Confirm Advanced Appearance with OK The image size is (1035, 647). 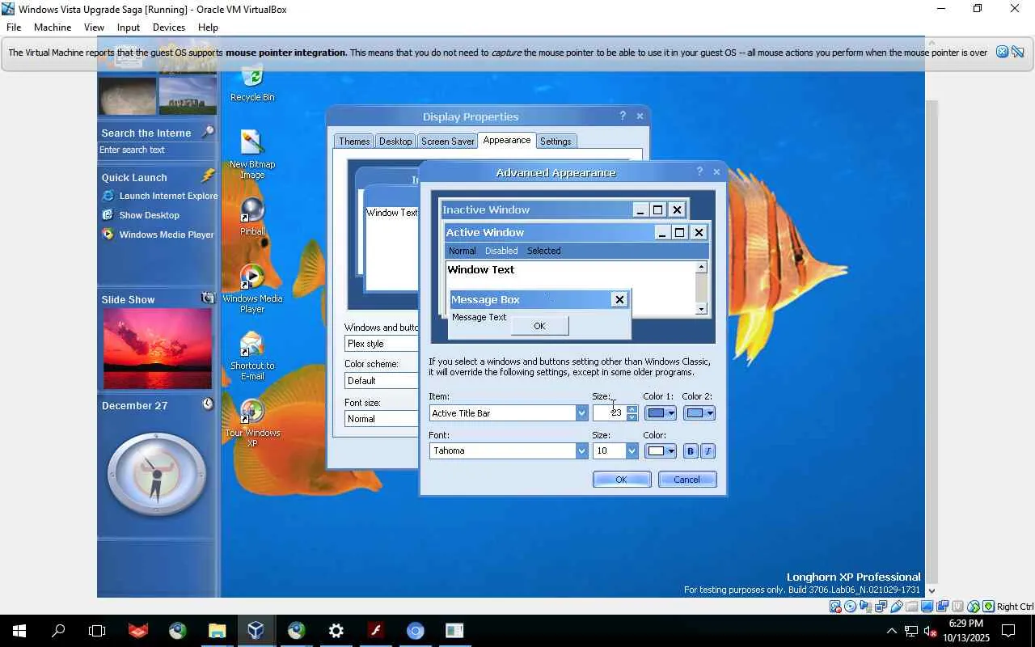click(x=621, y=480)
